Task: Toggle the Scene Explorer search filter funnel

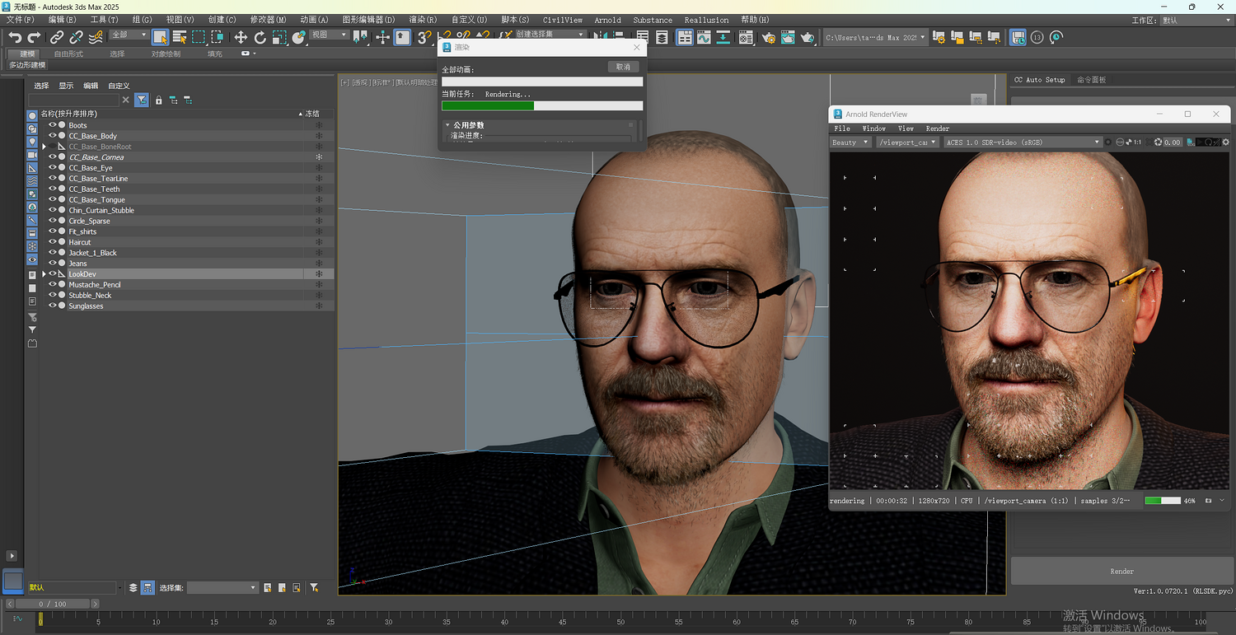Action: click(x=142, y=100)
